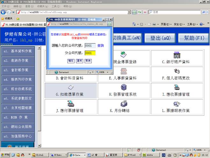Click the 查詢 link beside company code
The height and width of the screenshot is (158, 210).
pyautogui.click(x=100, y=46)
